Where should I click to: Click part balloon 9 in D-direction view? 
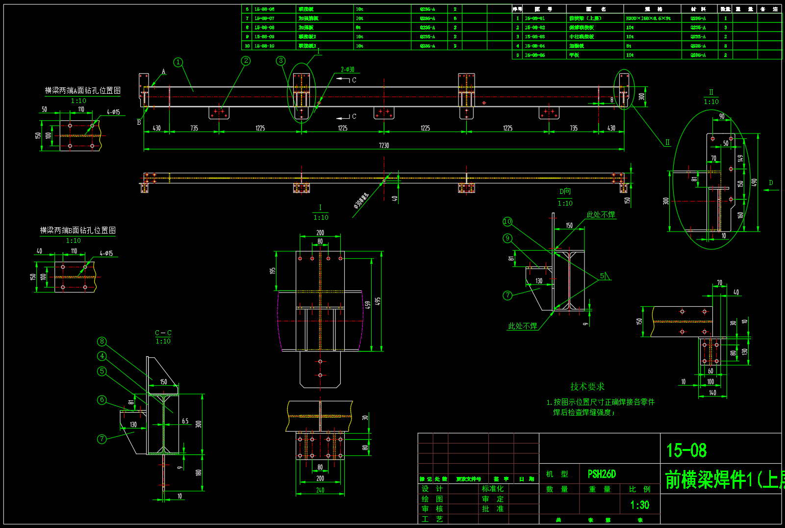(x=507, y=238)
